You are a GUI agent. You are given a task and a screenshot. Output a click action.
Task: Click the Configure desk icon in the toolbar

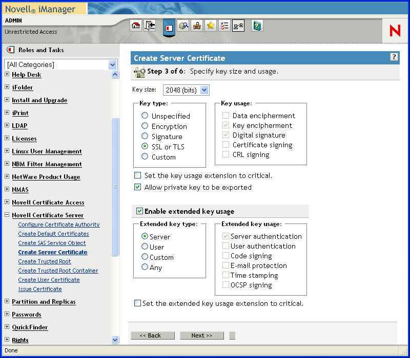(x=197, y=26)
